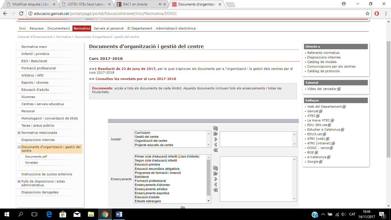Open the Serveis al personal menu
Viewport: 391px width, 220px height.
tap(109, 28)
